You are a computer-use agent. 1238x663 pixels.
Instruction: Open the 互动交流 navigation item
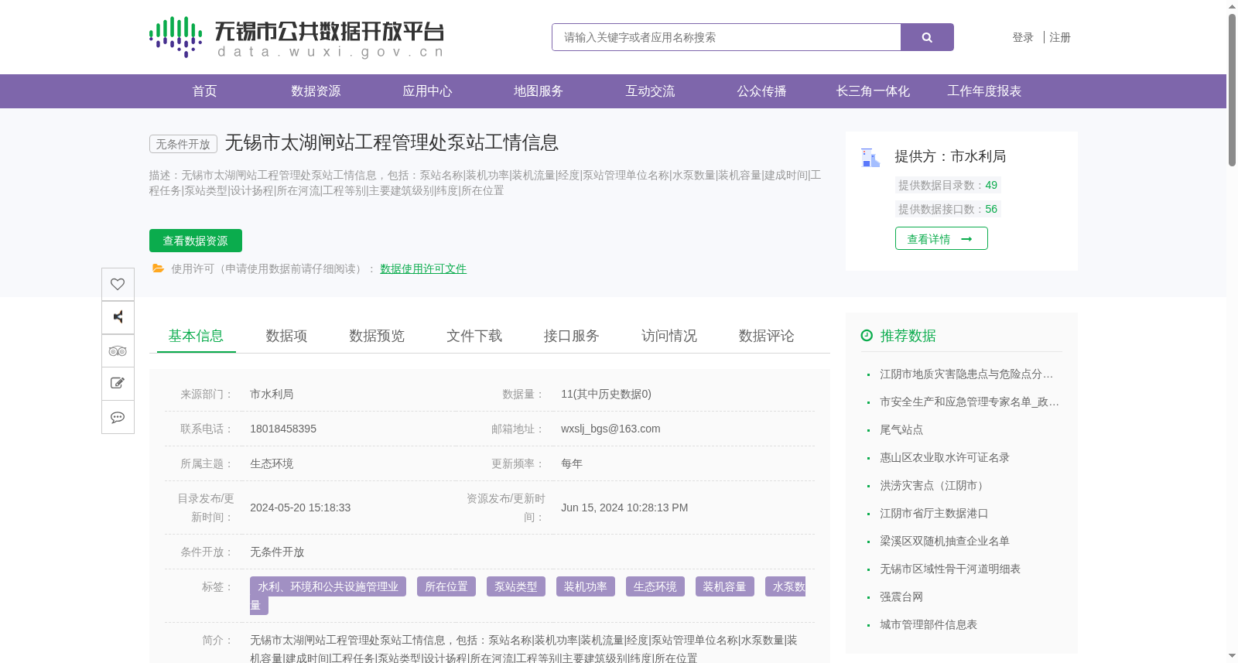650,91
